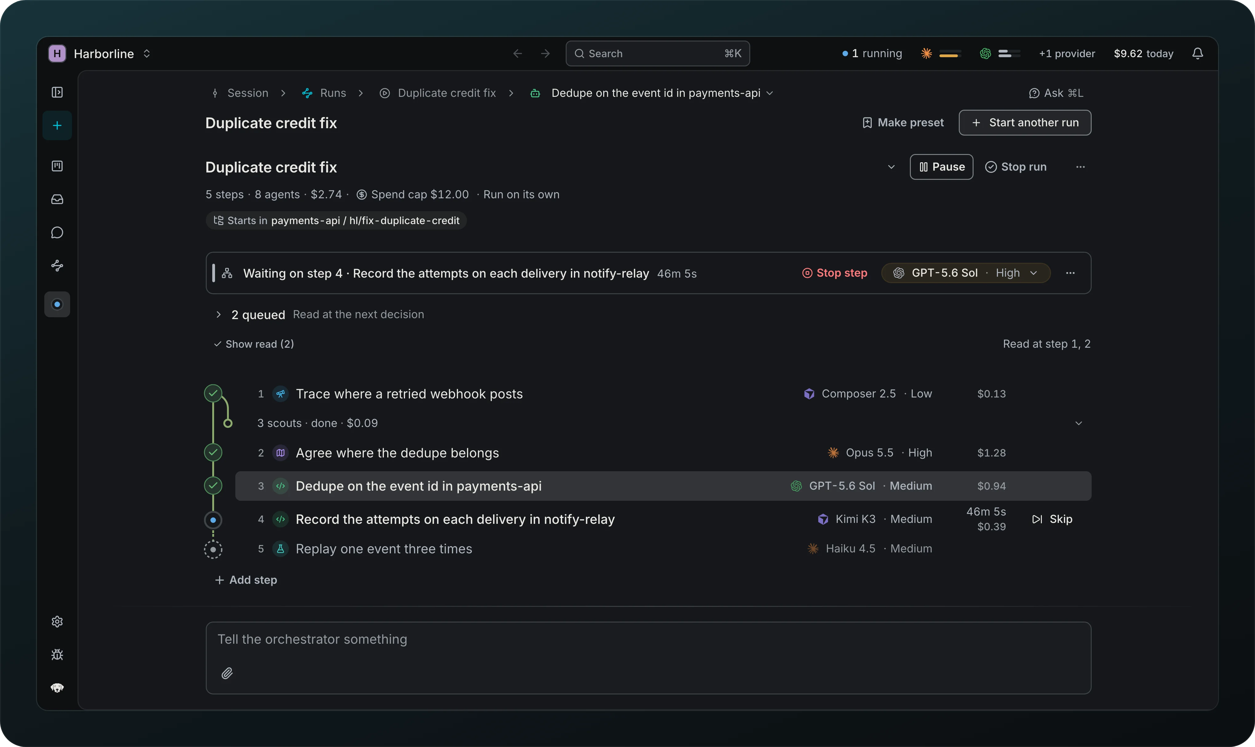The image size is (1255, 747).
Task: Click the Harborline workspace logo
Action: pos(57,53)
